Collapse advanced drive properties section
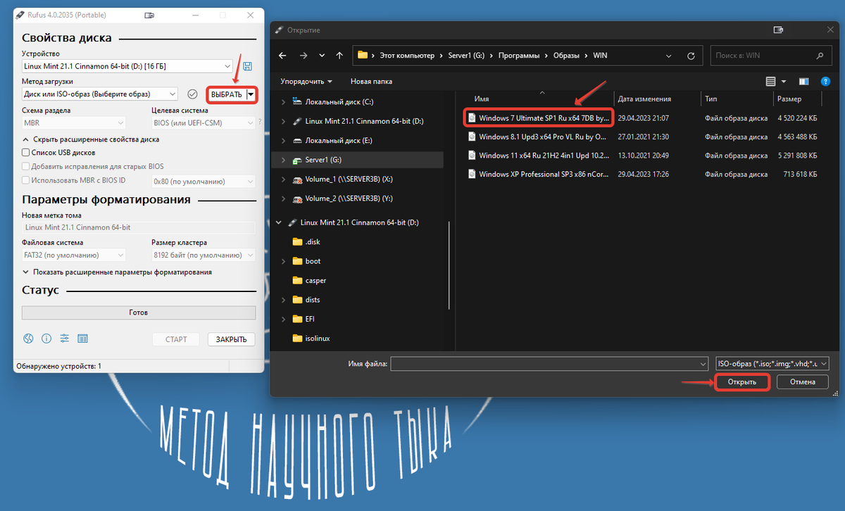Screen dimensions: 845x511 pos(91,139)
